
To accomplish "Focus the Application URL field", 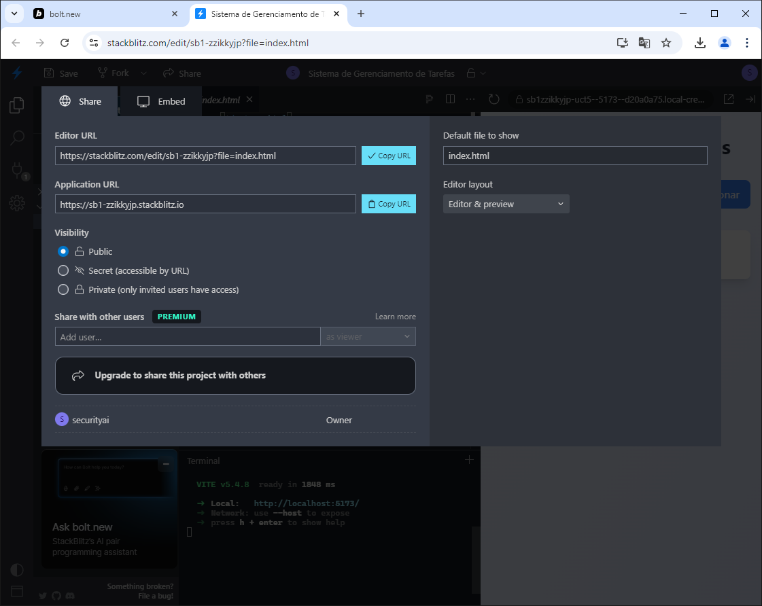I will pos(205,204).
